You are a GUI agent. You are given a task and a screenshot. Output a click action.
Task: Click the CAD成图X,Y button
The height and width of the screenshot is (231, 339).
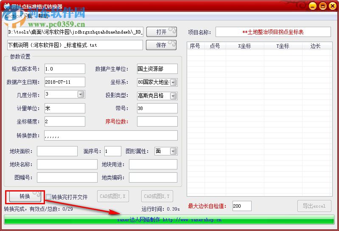pyautogui.click(x=157, y=196)
